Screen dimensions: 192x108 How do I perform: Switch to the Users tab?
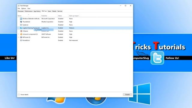pos(49,11)
